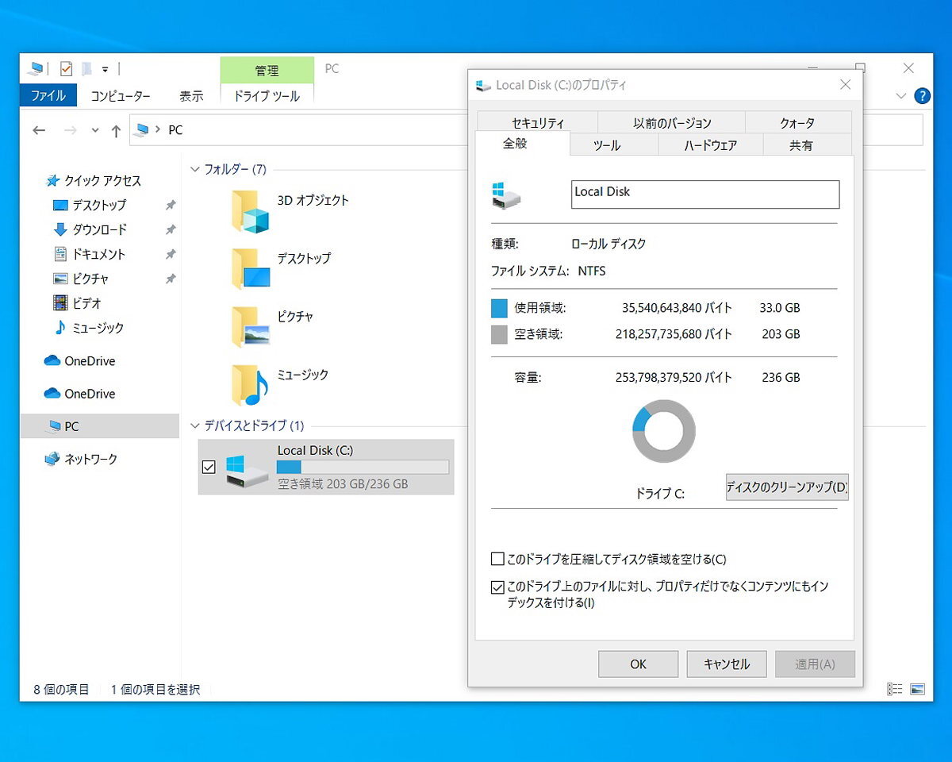Click the Help question mark icon
Image resolution: width=952 pixels, height=762 pixels.
pyautogui.click(x=922, y=96)
